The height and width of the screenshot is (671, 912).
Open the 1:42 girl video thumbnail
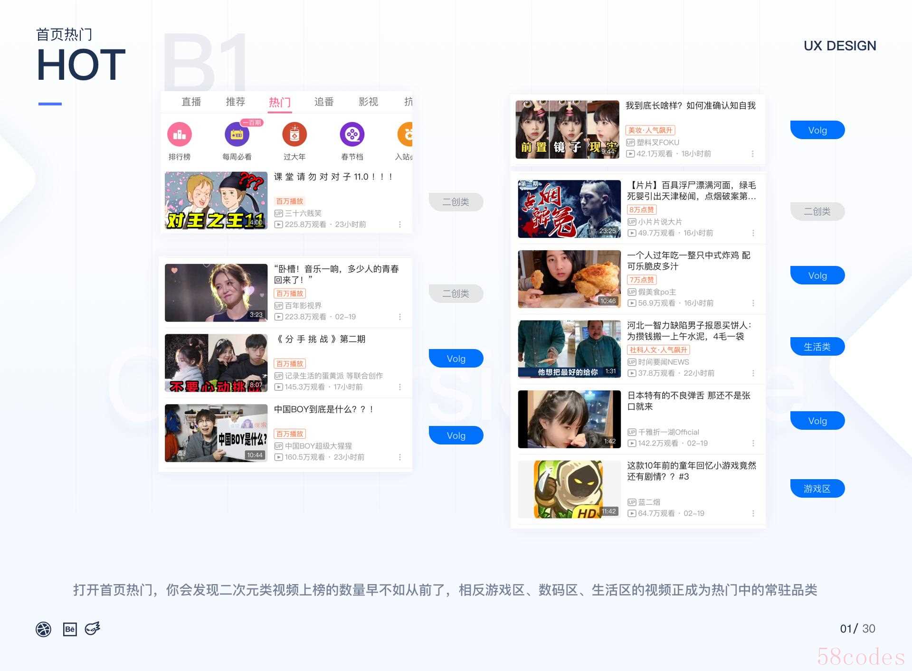(570, 419)
